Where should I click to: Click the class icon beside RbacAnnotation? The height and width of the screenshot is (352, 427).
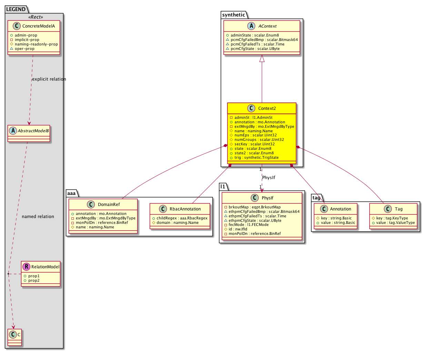click(x=163, y=209)
